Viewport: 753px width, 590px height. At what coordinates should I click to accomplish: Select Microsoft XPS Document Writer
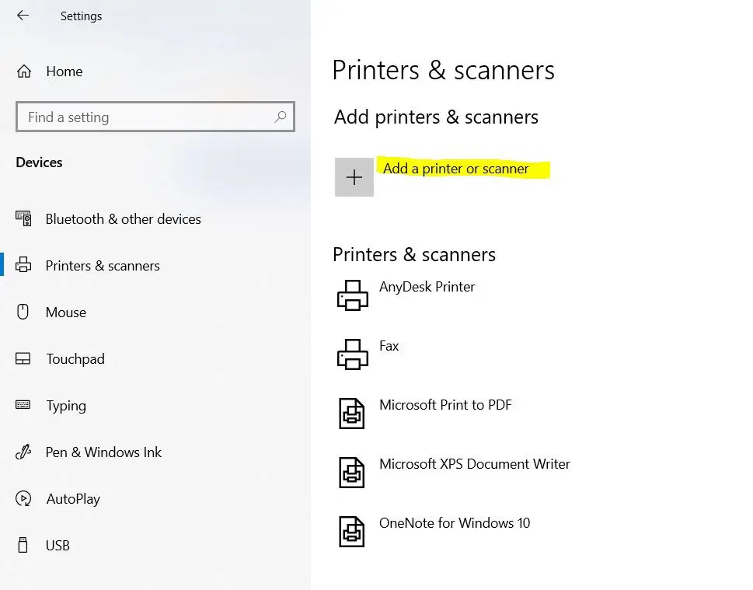475,464
